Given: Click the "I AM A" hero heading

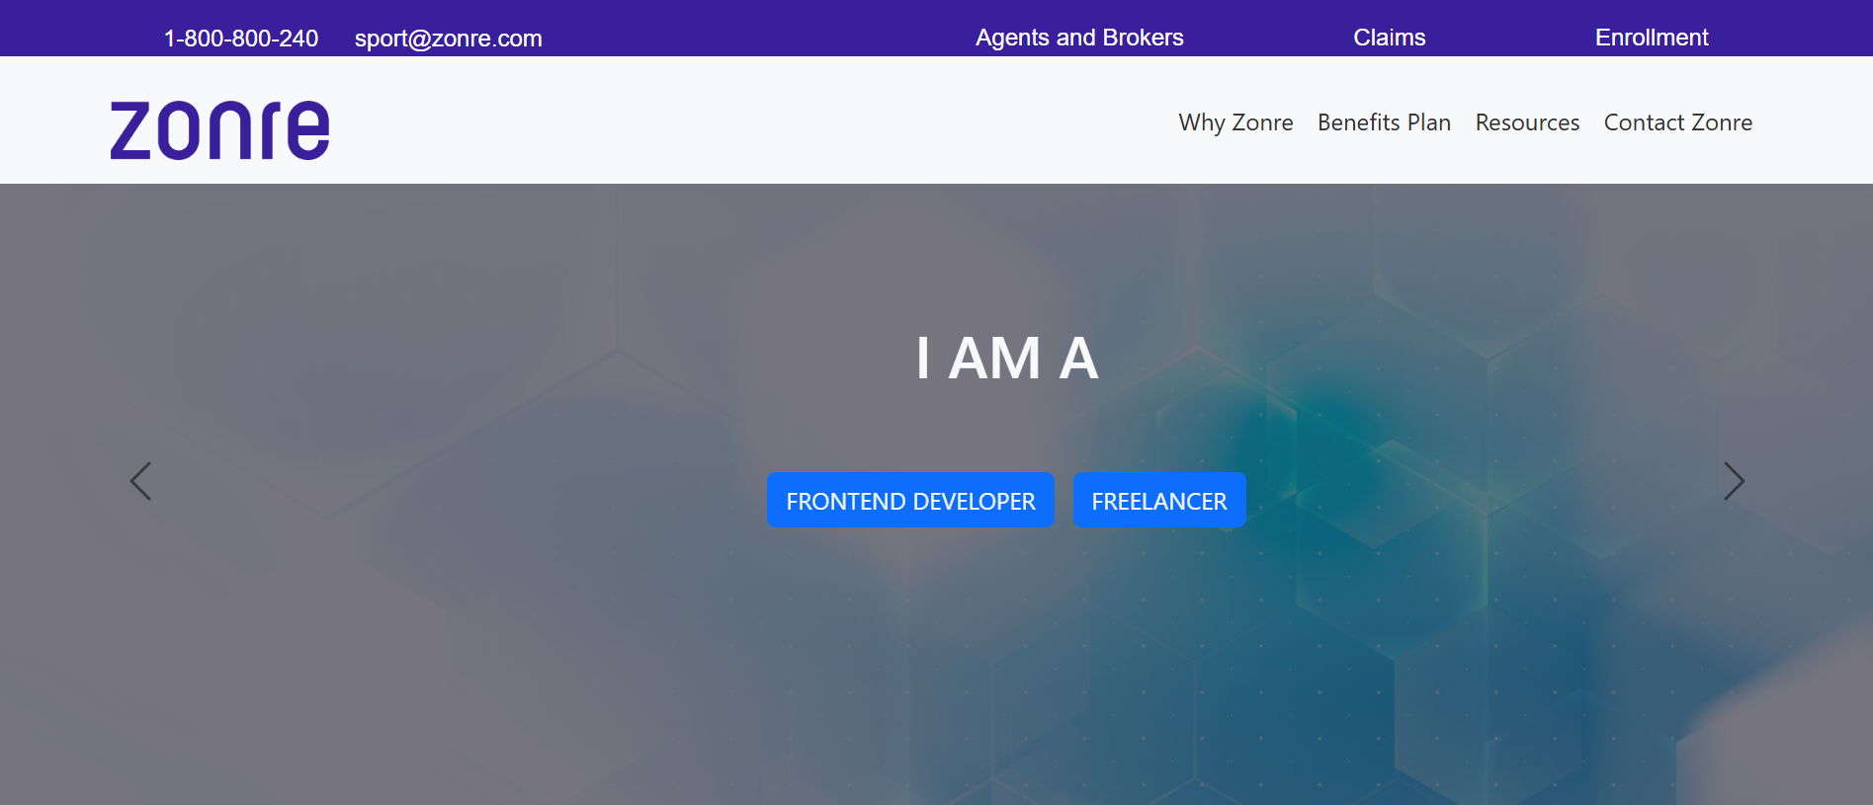Looking at the screenshot, I should click(1006, 358).
